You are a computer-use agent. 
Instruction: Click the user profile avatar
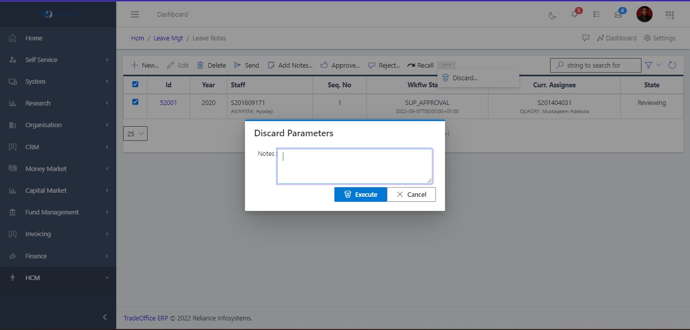[x=644, y=14]
